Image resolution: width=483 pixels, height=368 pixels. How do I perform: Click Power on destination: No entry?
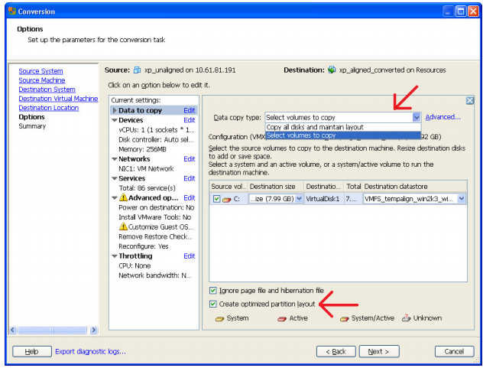tap(157, 208)
